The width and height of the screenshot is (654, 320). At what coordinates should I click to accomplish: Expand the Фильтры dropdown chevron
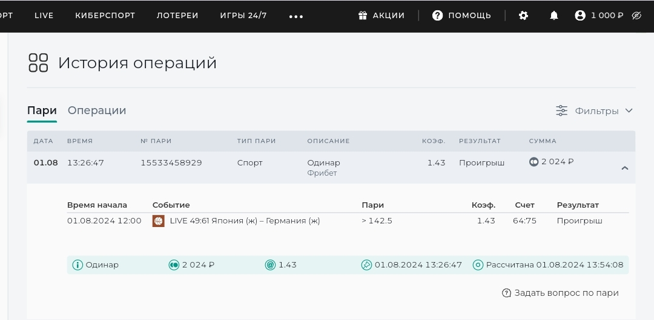(629, 110)
